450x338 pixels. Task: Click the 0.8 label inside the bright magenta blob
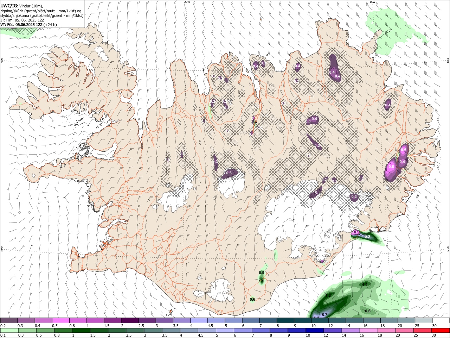point(391,167)
